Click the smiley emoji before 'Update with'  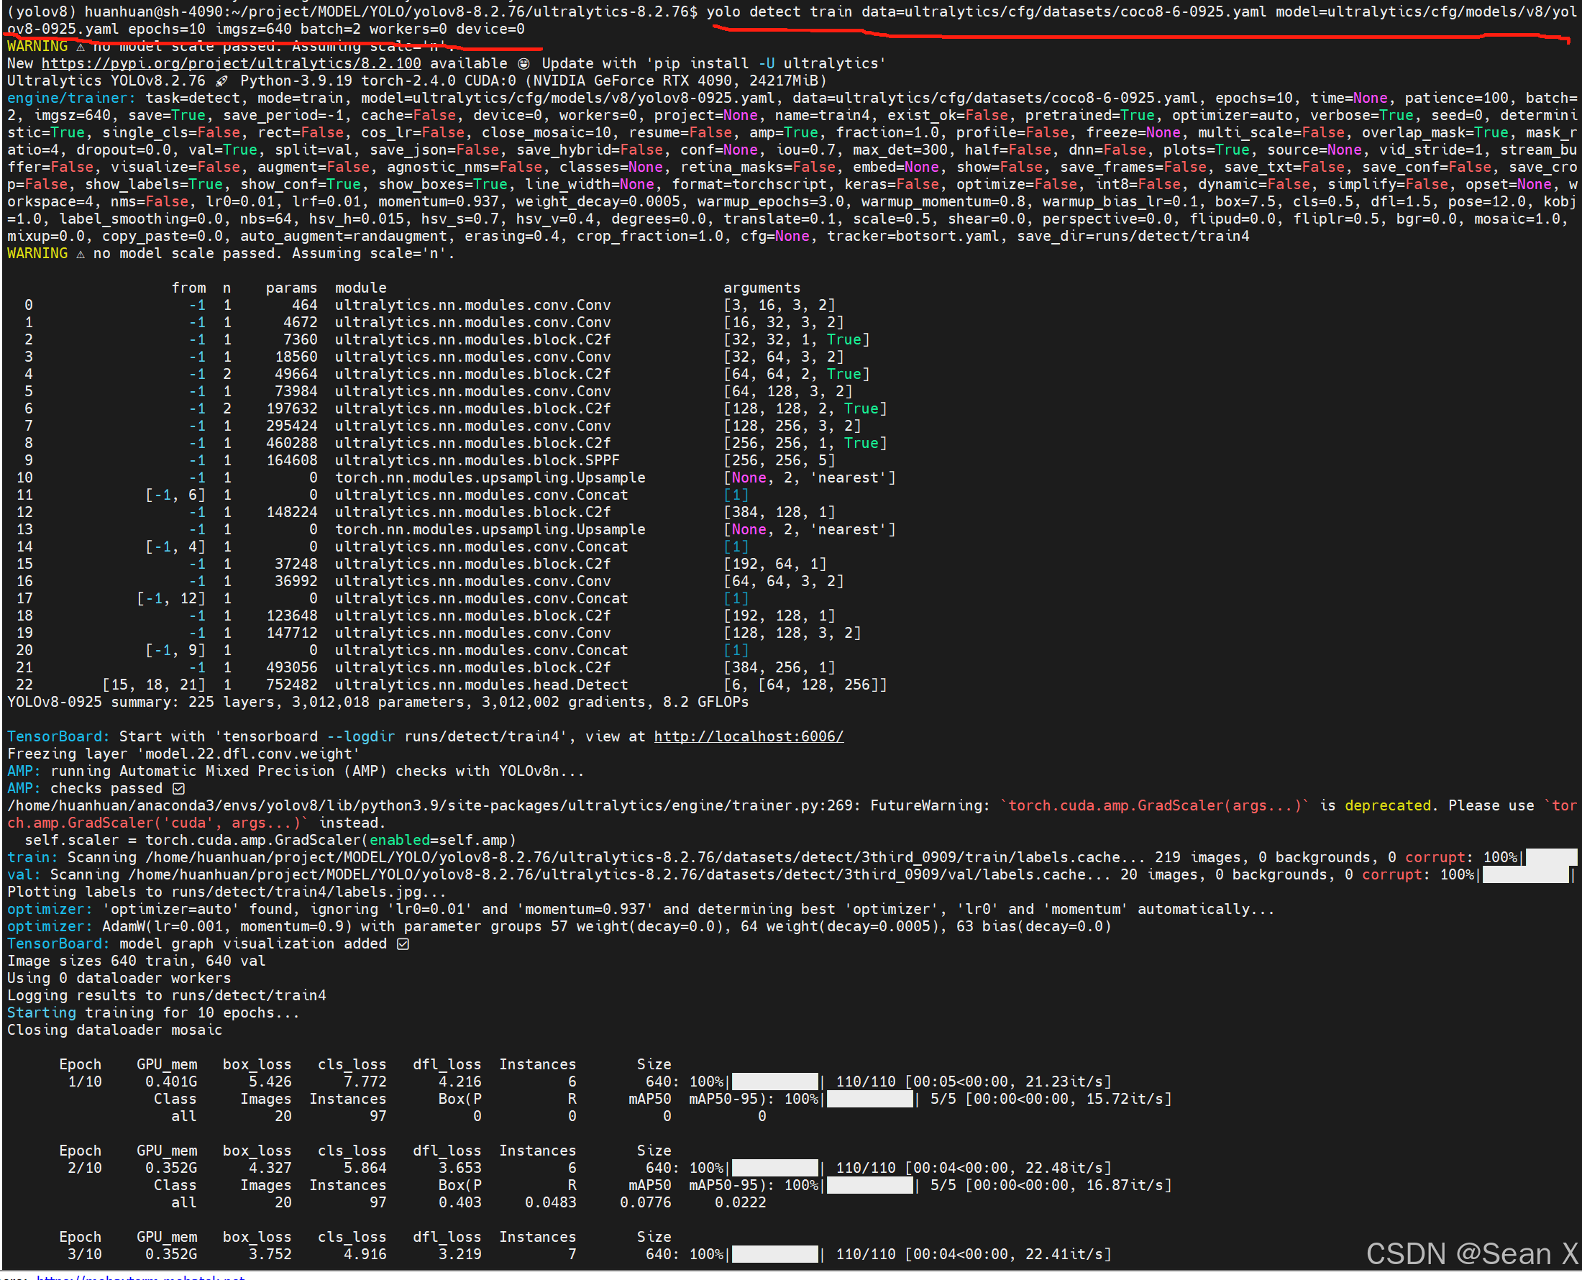(x=523, y=63)
